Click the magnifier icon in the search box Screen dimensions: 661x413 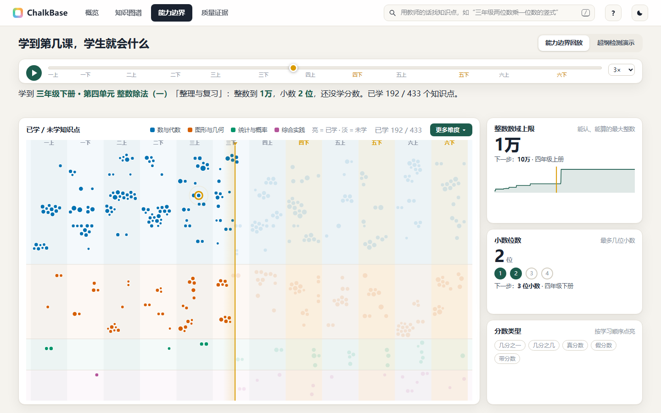(392, 13)
